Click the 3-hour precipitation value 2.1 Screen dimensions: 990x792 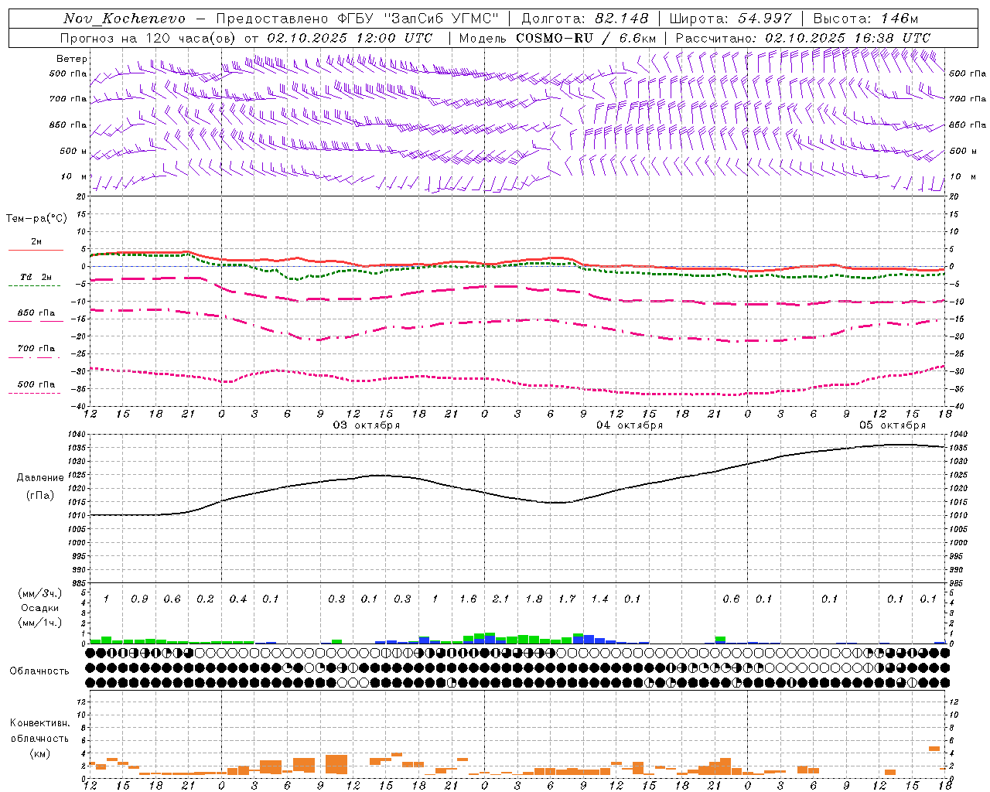pyautogui.click(x=501, y=599)
